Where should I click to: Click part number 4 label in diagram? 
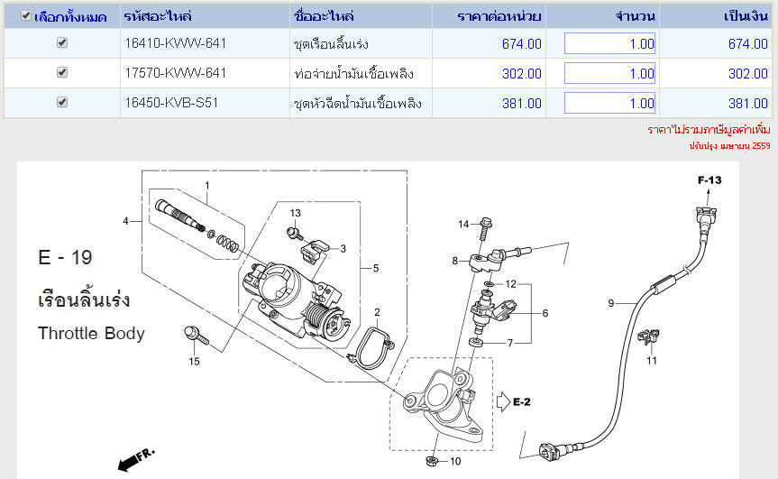[x=125, y=221]
